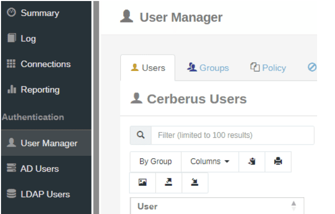Open LDAP Users in sidebar

[45, 194]
